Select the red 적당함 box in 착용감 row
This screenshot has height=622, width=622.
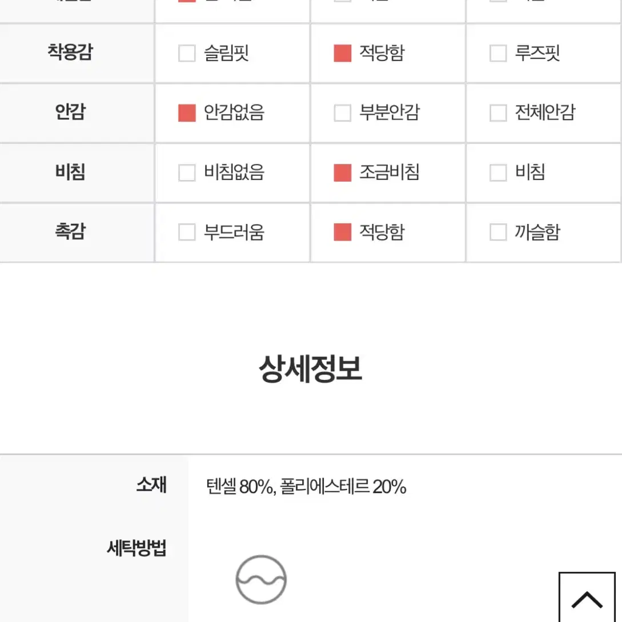[x=342, y=53]
